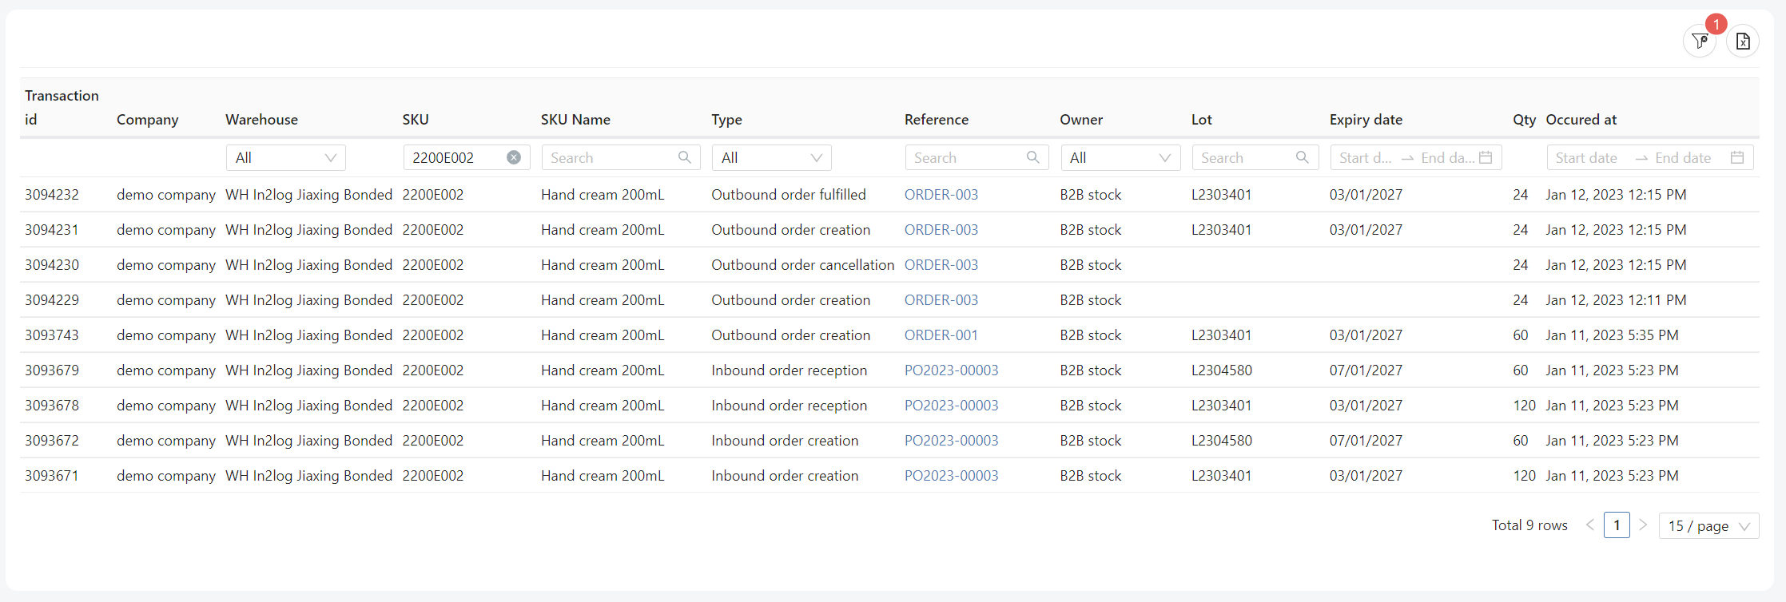
Task: Open ORDER-003 link in the fulfilled row
Action: point(941,195)
